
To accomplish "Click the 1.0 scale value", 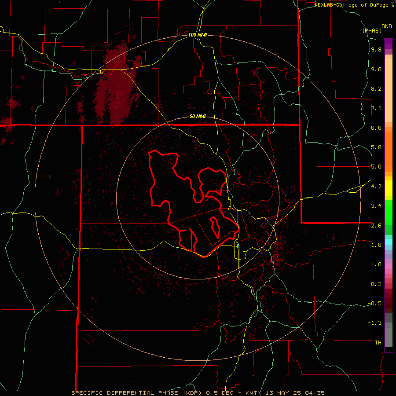I will pos(376,264).
